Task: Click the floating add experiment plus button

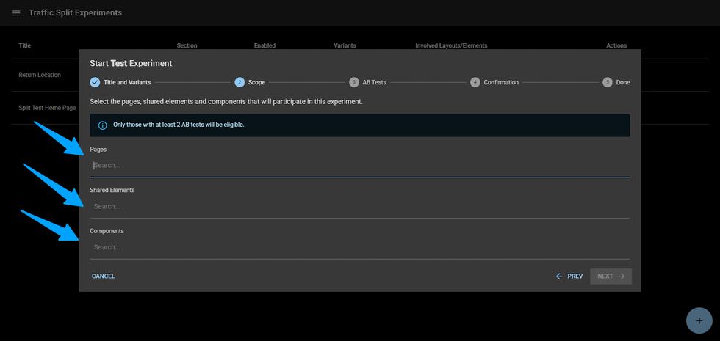Action: [x=699, y=320]
